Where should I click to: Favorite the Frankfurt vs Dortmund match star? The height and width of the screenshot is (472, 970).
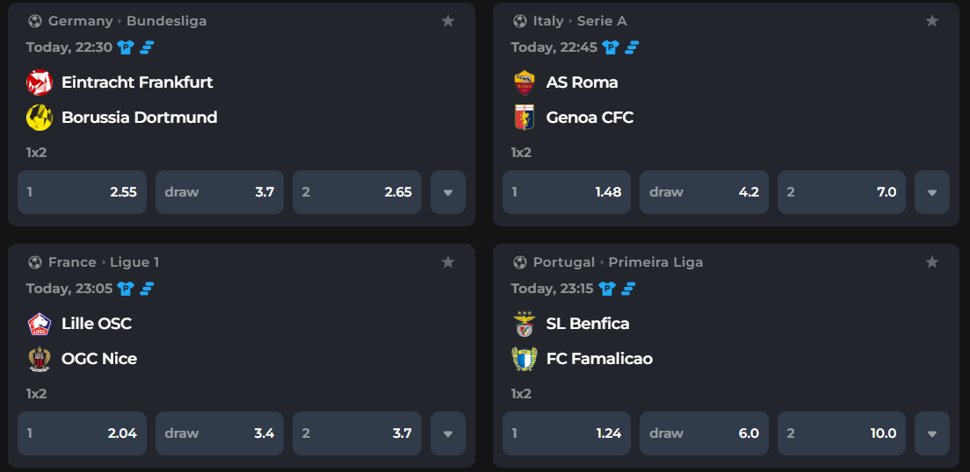(x=448, y=21)
